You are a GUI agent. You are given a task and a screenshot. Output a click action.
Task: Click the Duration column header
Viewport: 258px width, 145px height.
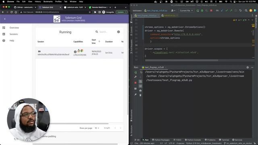tap(109, 41)
